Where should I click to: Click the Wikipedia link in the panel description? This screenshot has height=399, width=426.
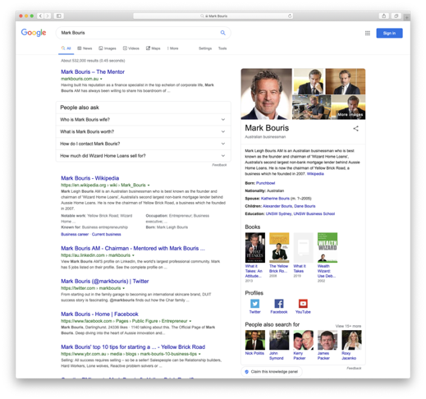(x=315, y=174)
